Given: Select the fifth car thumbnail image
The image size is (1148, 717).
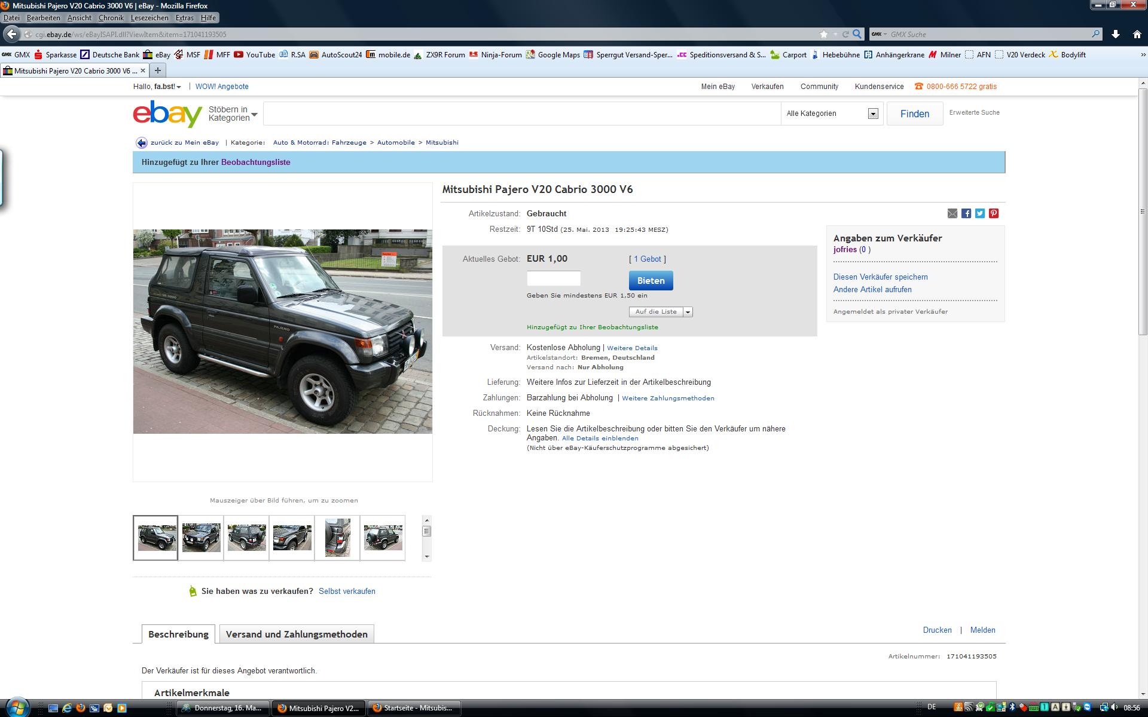Looking at the screenshot, I should tap(337, 538).
